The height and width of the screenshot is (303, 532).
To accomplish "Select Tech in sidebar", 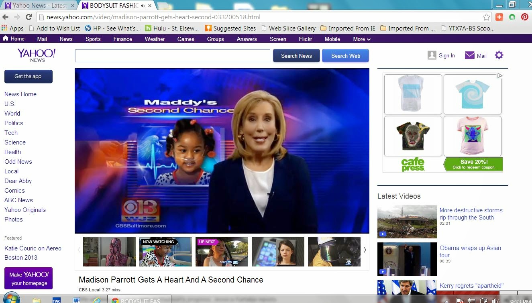I will [11, 133].
